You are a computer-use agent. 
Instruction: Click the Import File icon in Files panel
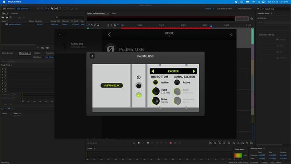(x=7, y=17)
